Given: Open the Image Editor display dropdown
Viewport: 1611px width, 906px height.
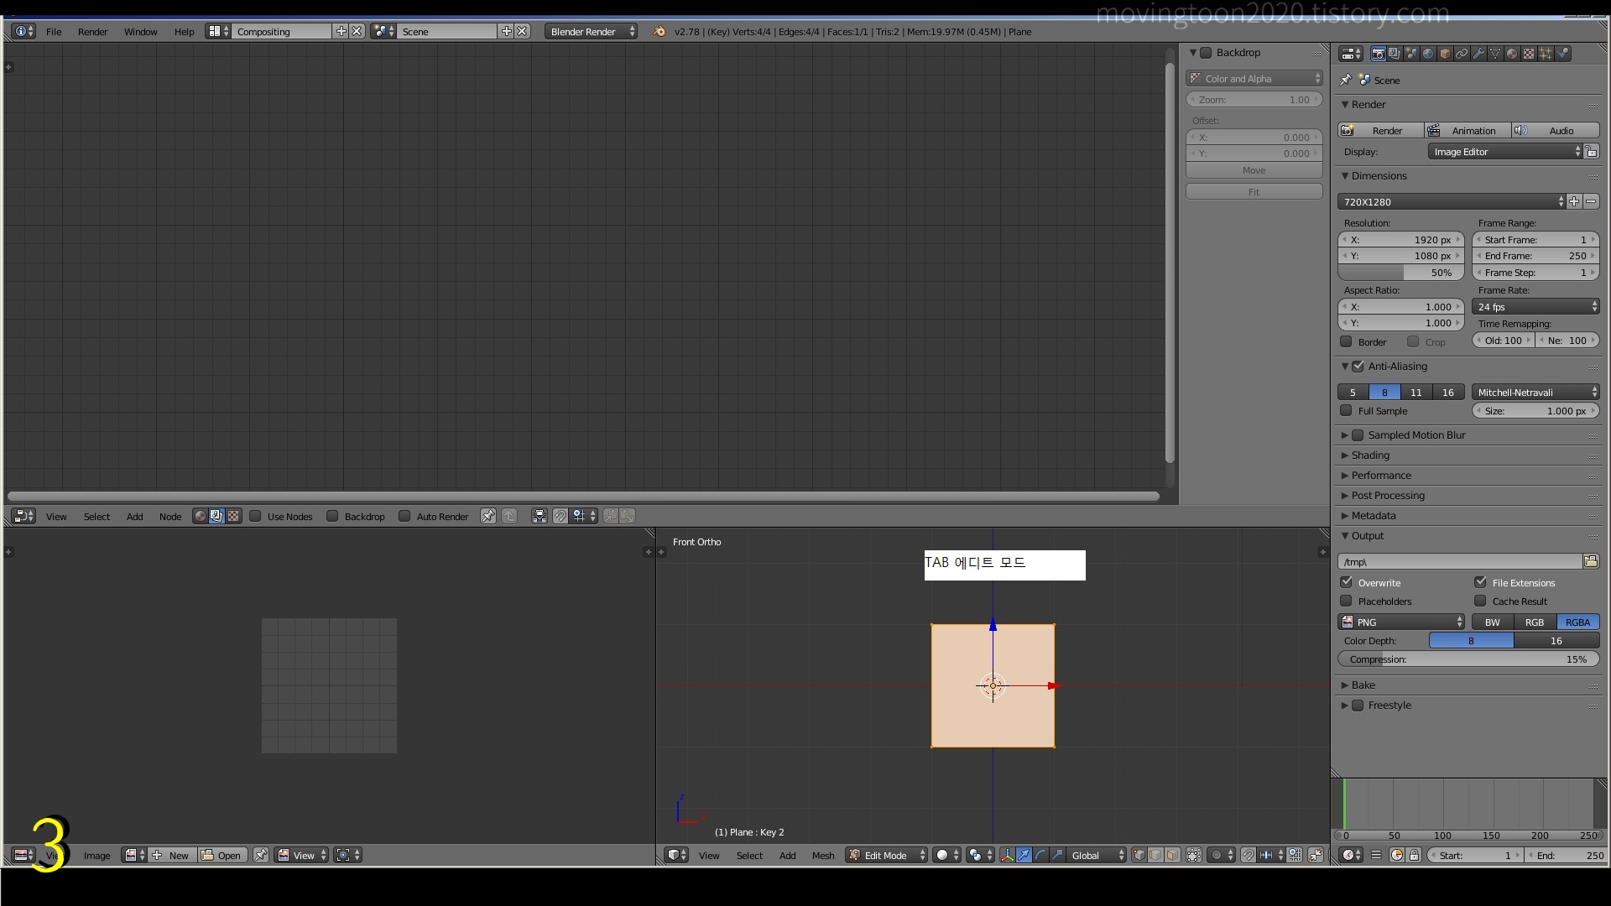Looking at the screenshot, I should click(x=1505, y=152).
